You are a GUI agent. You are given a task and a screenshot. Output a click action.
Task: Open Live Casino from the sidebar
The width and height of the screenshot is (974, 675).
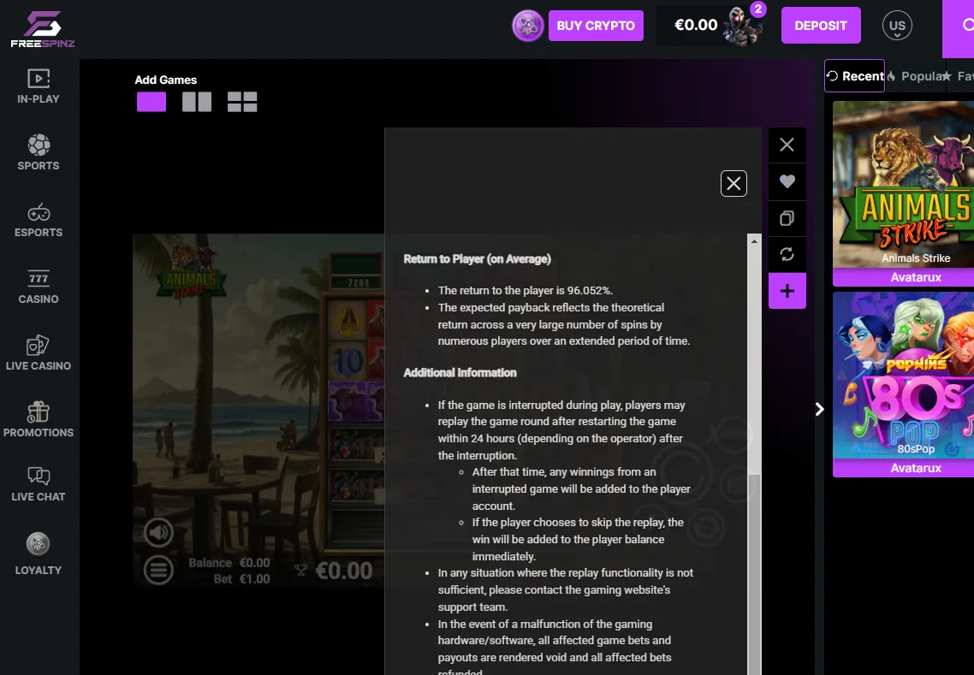[39, 353]
